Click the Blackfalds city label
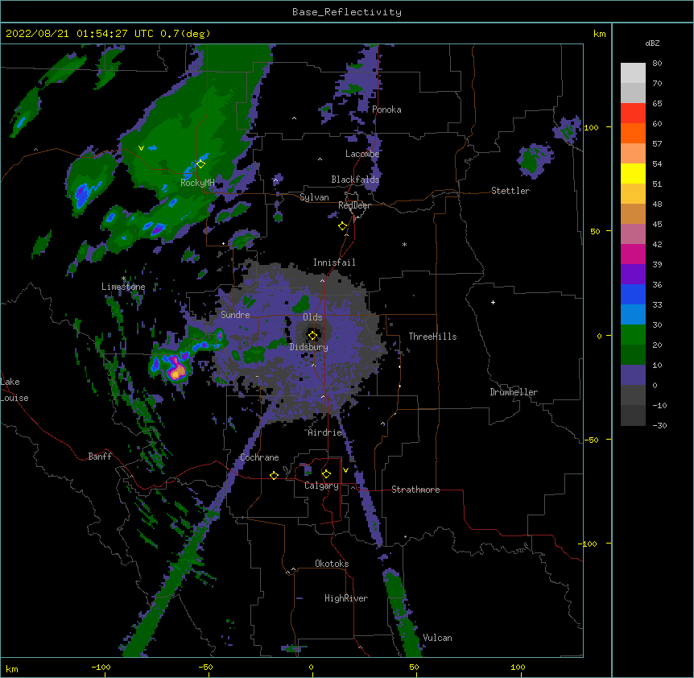 pyautogui.click(x=355, y=180)
